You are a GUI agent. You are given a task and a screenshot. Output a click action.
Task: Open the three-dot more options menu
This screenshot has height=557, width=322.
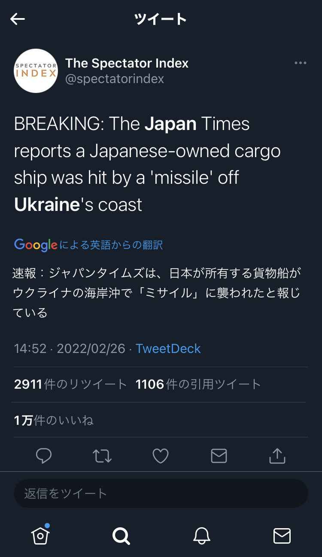tap(300, 63)
